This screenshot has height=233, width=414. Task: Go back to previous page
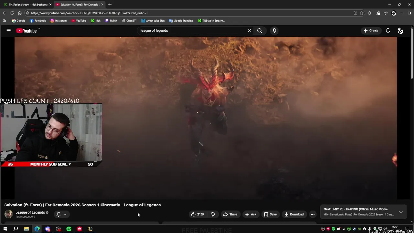coord(4,13)
